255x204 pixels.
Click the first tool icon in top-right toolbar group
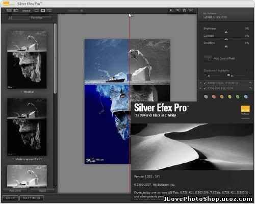tap(171, 10)
